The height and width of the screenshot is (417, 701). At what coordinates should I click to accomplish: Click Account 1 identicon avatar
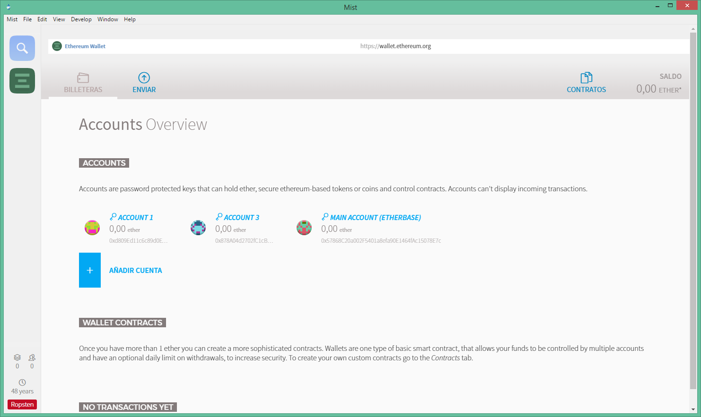[92, 228]
